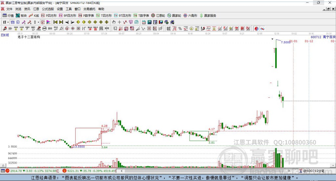Open the 六角形 hexagon tool
336x181 pixels.
(190, 16)
